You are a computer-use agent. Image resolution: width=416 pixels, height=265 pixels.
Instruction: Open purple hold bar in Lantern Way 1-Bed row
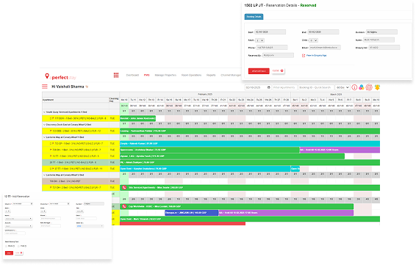click(340, 150)
